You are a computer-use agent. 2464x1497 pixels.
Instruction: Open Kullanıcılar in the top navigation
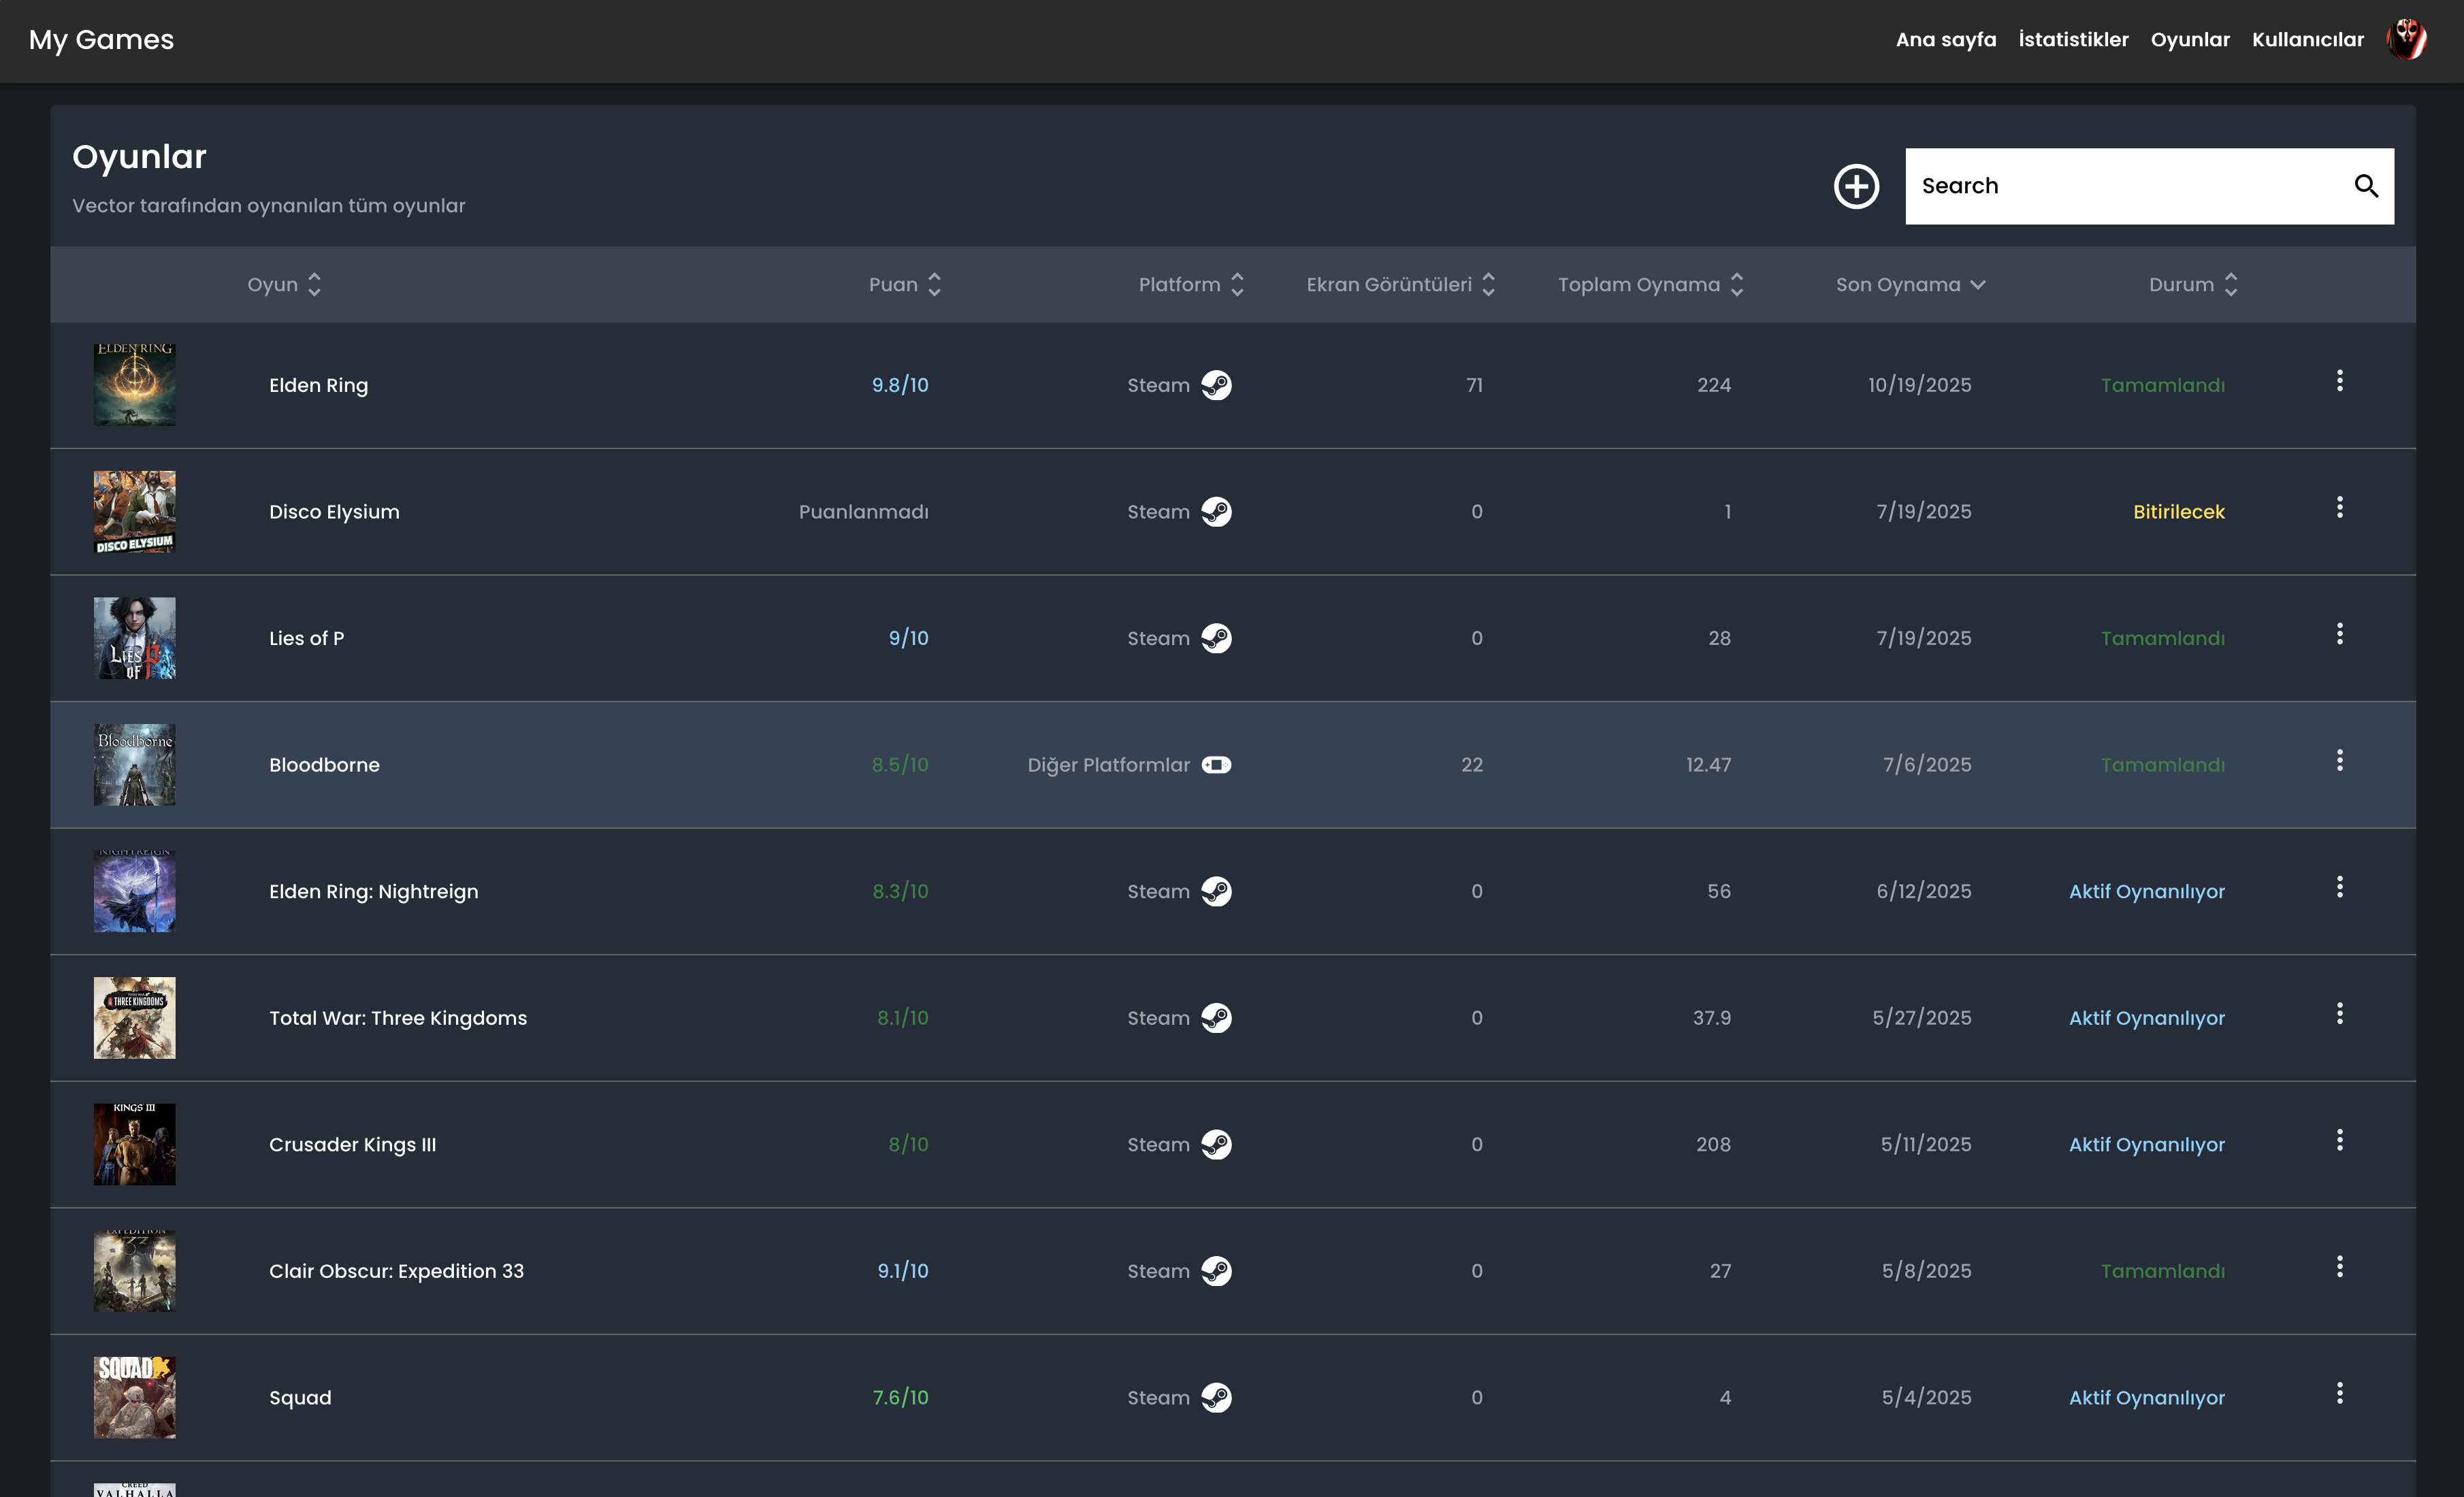click(2307, 40)
